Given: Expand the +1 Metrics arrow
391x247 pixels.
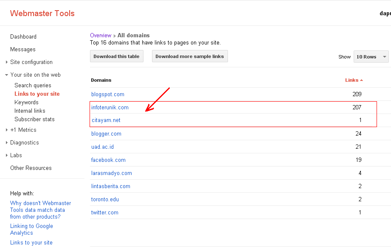Looking at the screenshot, I should click(x=7, y=130).
